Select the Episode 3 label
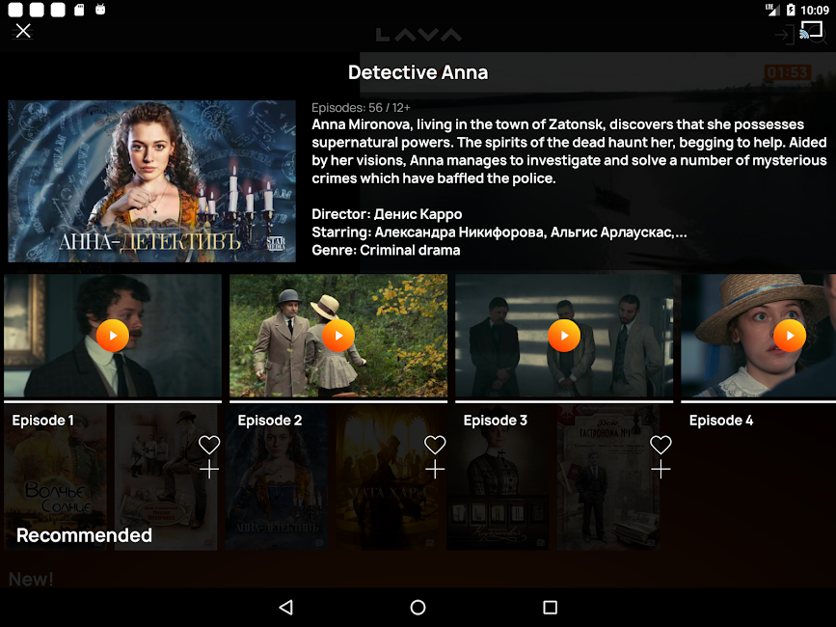 pos(496,421)
